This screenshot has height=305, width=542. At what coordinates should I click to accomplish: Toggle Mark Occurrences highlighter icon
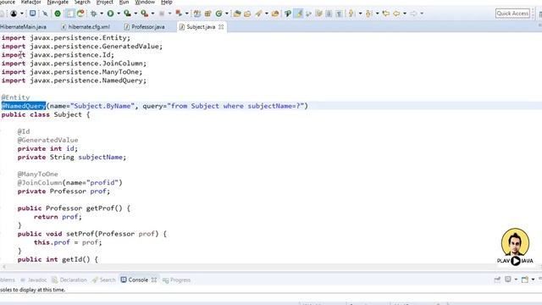click(298, 14)
